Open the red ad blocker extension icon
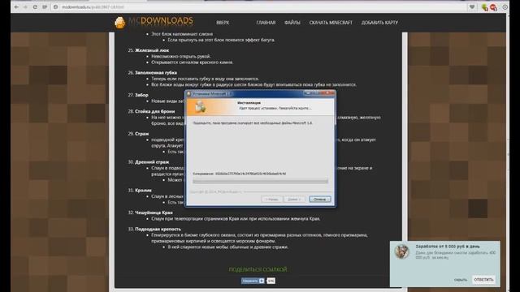The image size is (520, 292). 493,7
